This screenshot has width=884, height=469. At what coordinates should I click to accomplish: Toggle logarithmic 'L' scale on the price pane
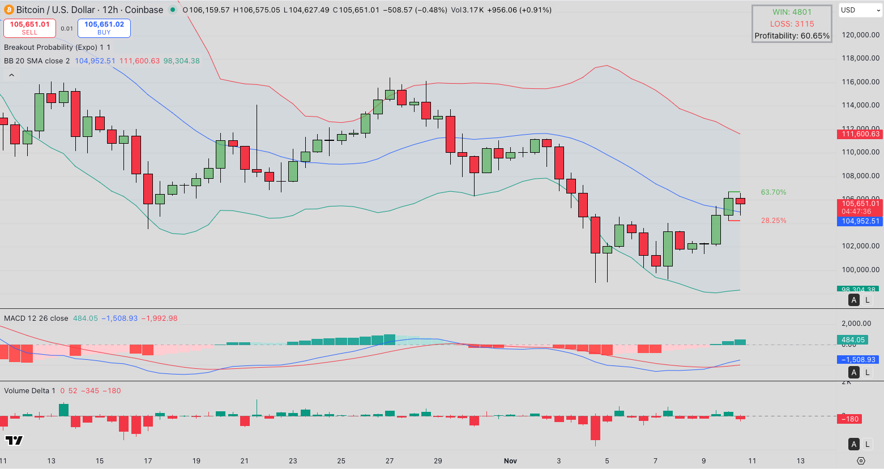[867, 300]
